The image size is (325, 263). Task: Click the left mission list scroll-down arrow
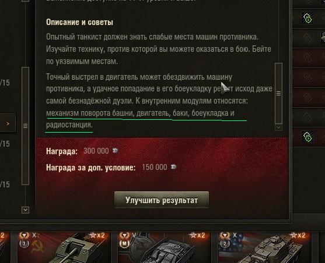[25, 210]
